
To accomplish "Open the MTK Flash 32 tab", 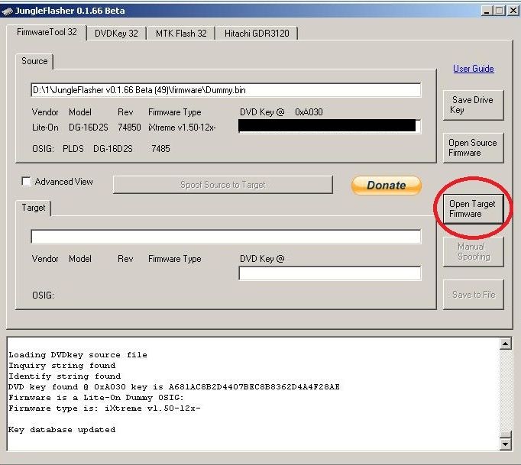I will click(x=181, y=34).
